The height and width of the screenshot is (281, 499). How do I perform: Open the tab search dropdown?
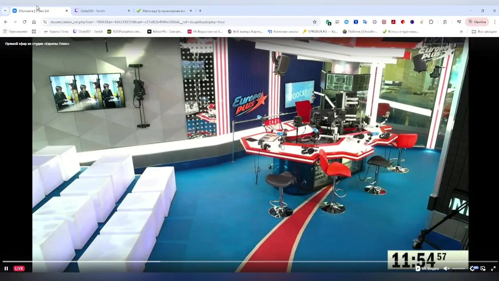tap(5, 11)
